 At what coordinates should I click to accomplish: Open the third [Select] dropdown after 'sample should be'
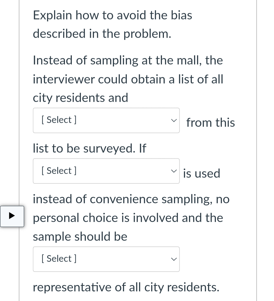tap(106, 259)
